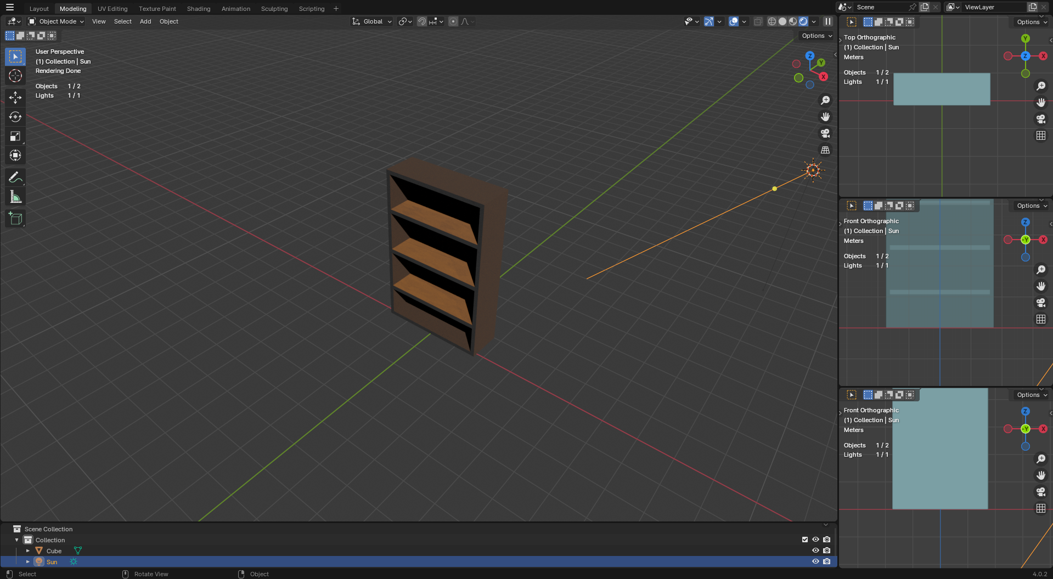Toggle overlays in main viewport header
Screen dimensions: 1053x579
734,21
